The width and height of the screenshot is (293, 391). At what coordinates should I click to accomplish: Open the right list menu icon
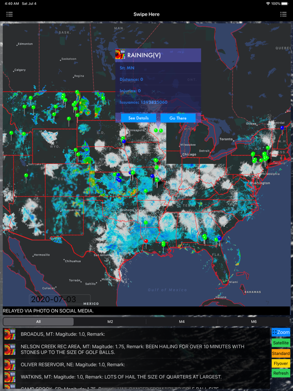[x=283, y=14]
